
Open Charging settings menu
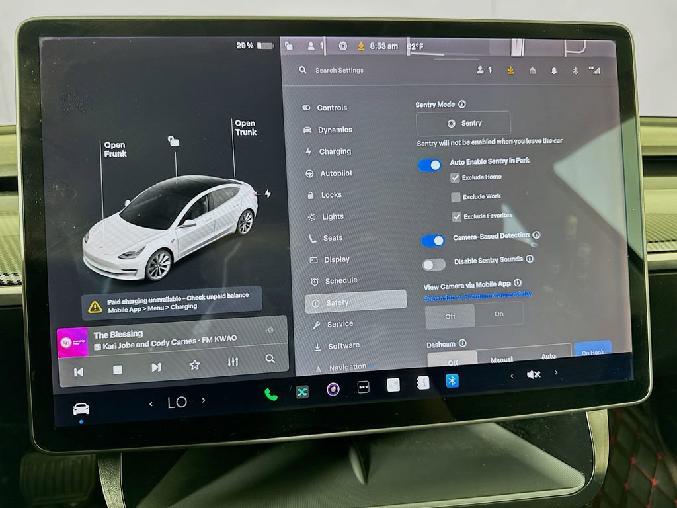(329, 151)
